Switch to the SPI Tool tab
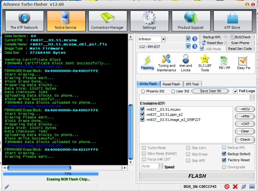 pos(192,84)
